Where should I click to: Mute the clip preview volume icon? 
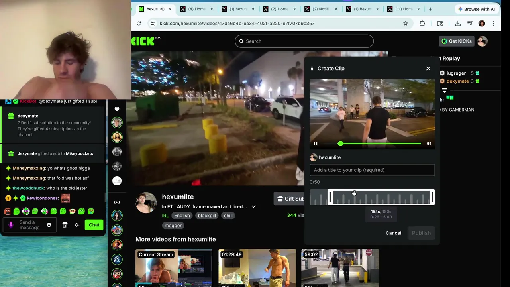(429, 143)
